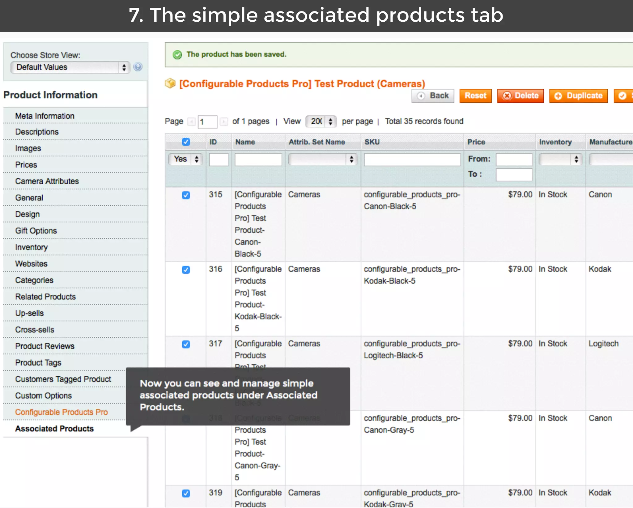This screenshot has height=508, width=633.
Task: Click the green success checkmark icon
Action: (177, 55)
